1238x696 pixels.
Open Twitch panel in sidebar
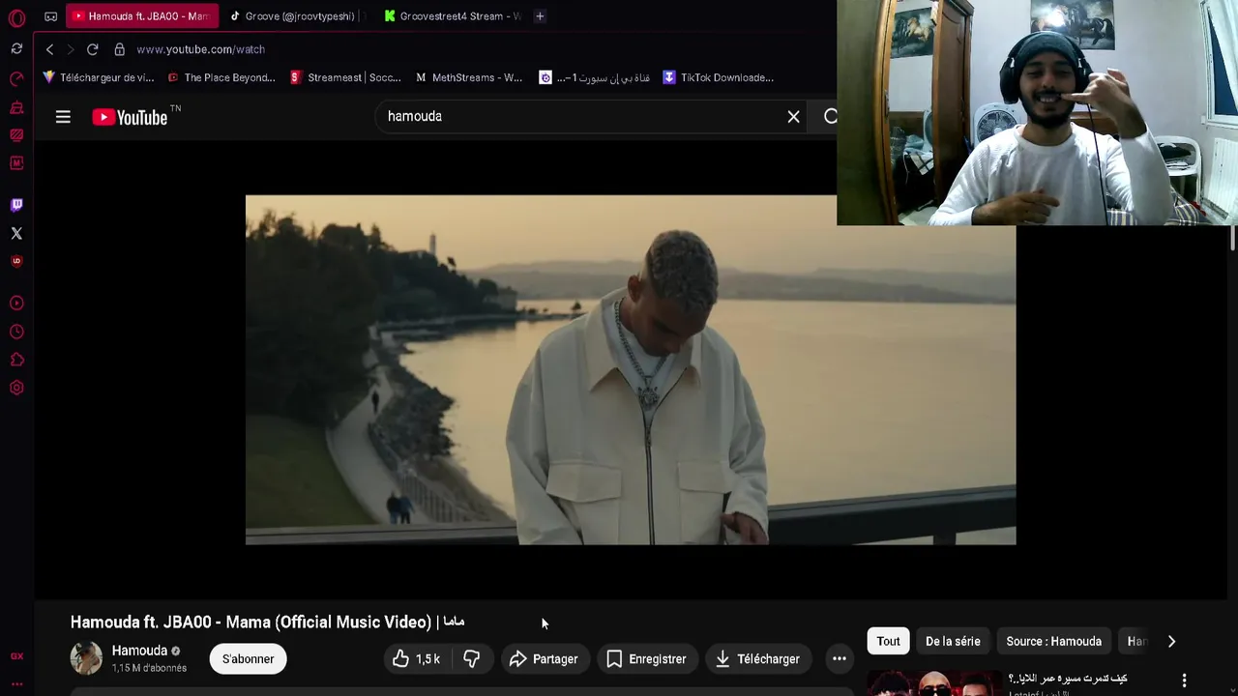[x=16, y=205]
